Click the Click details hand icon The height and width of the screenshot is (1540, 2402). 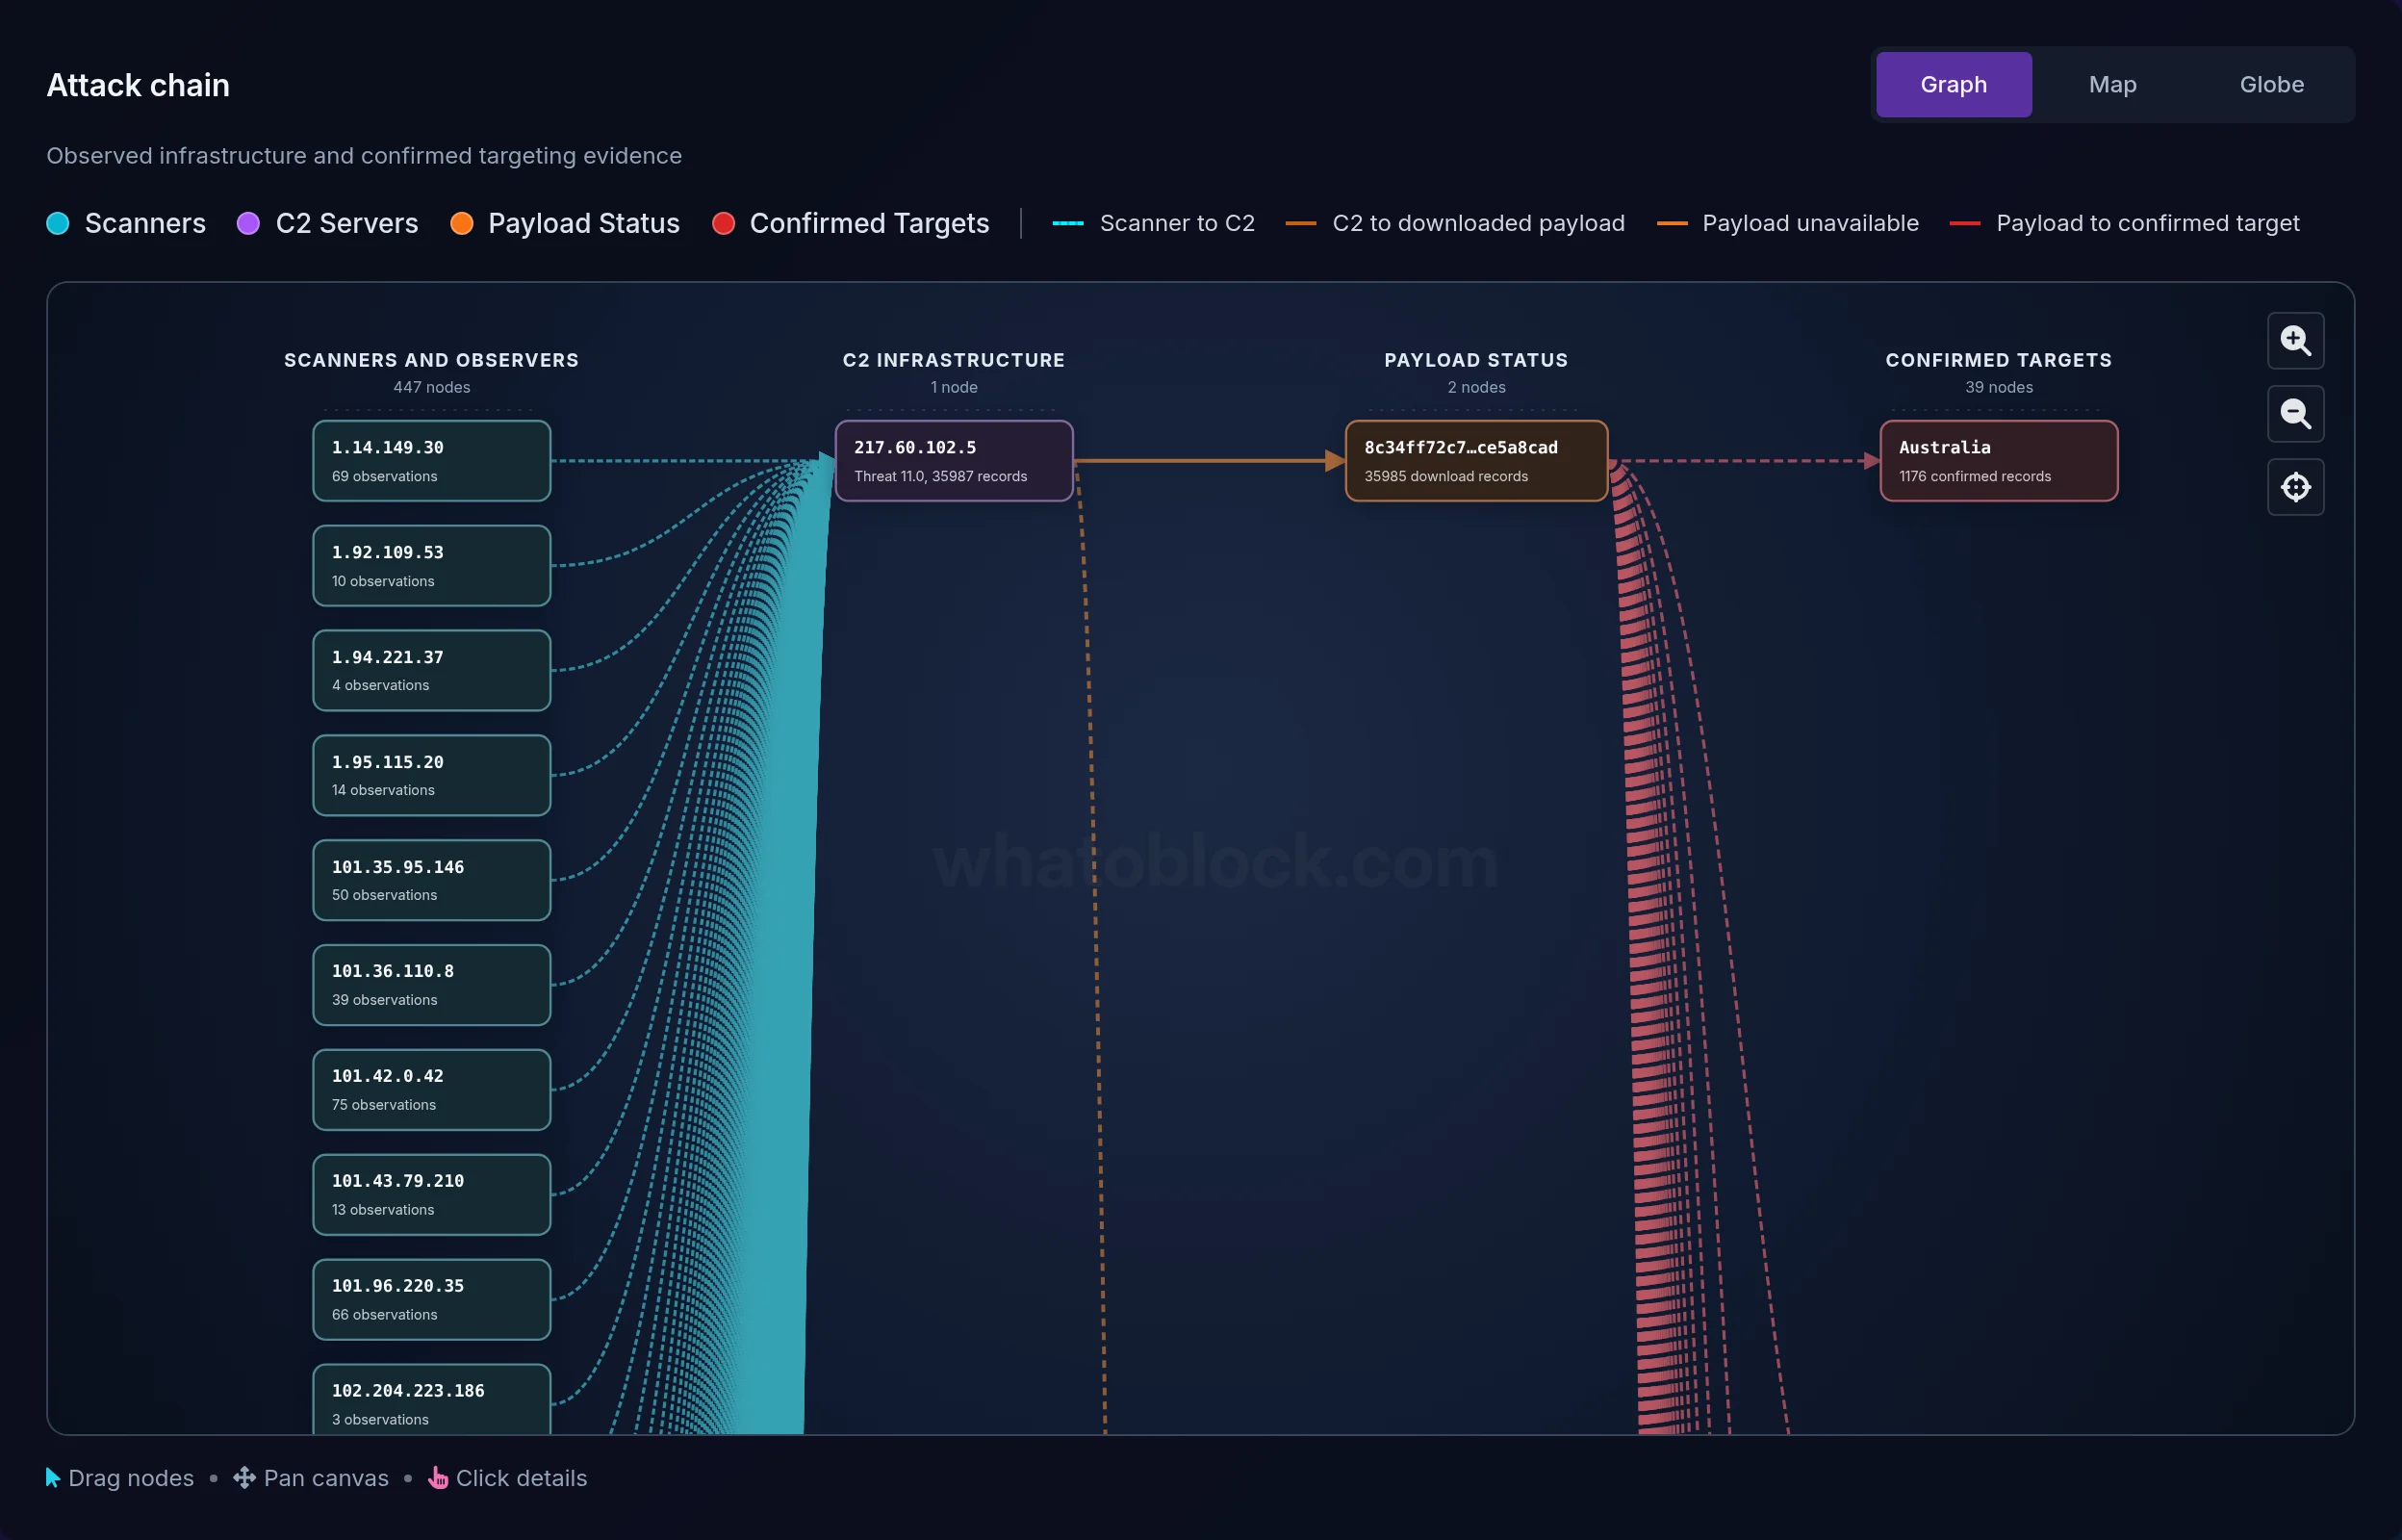[x=438, y=1477]
